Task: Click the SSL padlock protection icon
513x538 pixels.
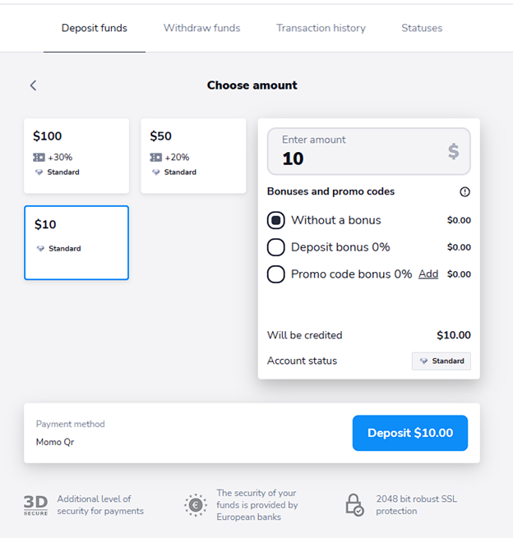Action: click(x=354, y=505)
